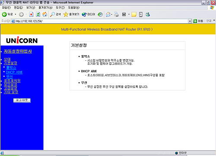This screenshot has height=156, width=216.
Task: Click the Internet zone status bar icon
Action: (x=176, y=153)
